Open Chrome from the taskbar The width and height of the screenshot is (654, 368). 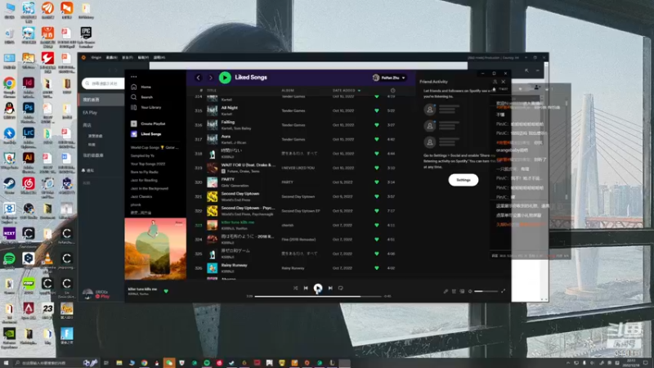144,363
